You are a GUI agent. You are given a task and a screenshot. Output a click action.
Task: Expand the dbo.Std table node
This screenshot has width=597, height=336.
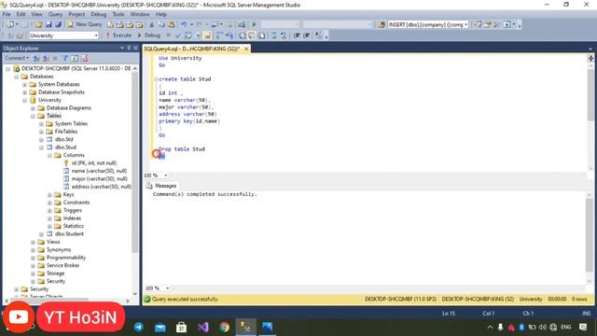(41, 140)
